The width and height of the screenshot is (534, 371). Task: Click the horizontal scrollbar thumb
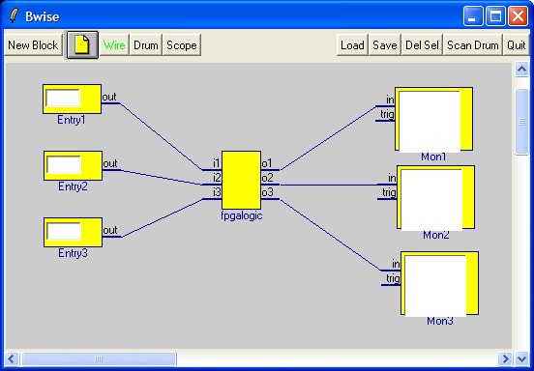99,358
